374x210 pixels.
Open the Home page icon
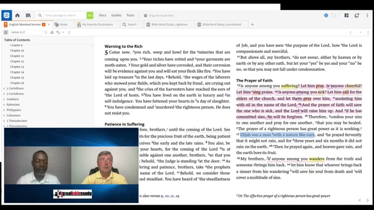pos(18,16)
